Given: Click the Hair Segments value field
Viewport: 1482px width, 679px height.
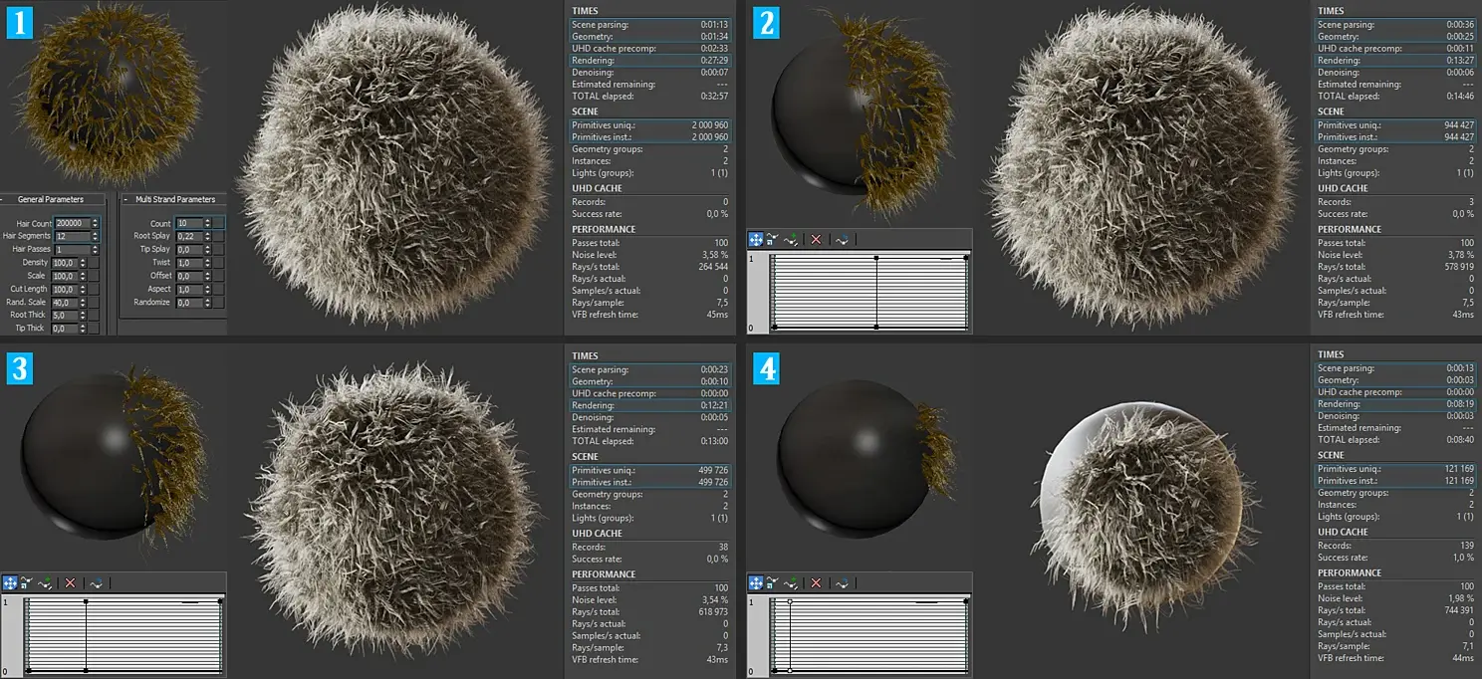Looking at the screenshot, I should [73, 236].
